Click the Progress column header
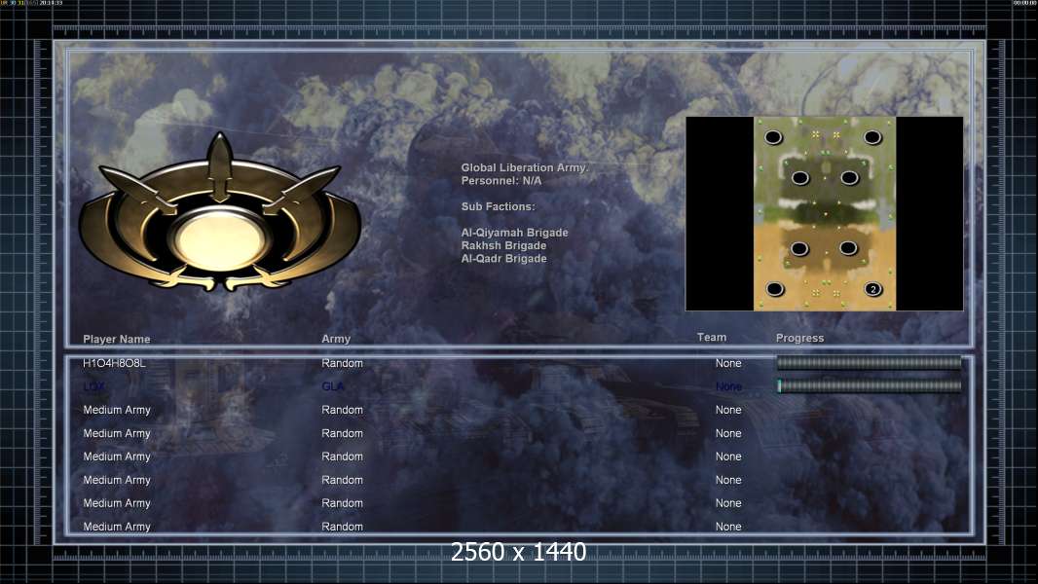Viewport: 1038px width, 584px height. pyautogui.click(x=799, y=338)
